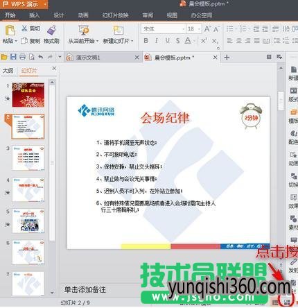Expand the font size 18 dropdown
Screen dimensions: 298x308
coord(200,29)
